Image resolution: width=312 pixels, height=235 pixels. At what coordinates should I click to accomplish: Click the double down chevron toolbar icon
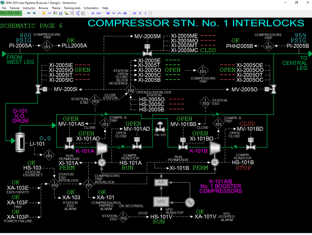108,13
